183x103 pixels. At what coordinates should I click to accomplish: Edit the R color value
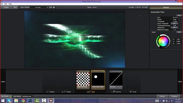(x=178, y=39)
